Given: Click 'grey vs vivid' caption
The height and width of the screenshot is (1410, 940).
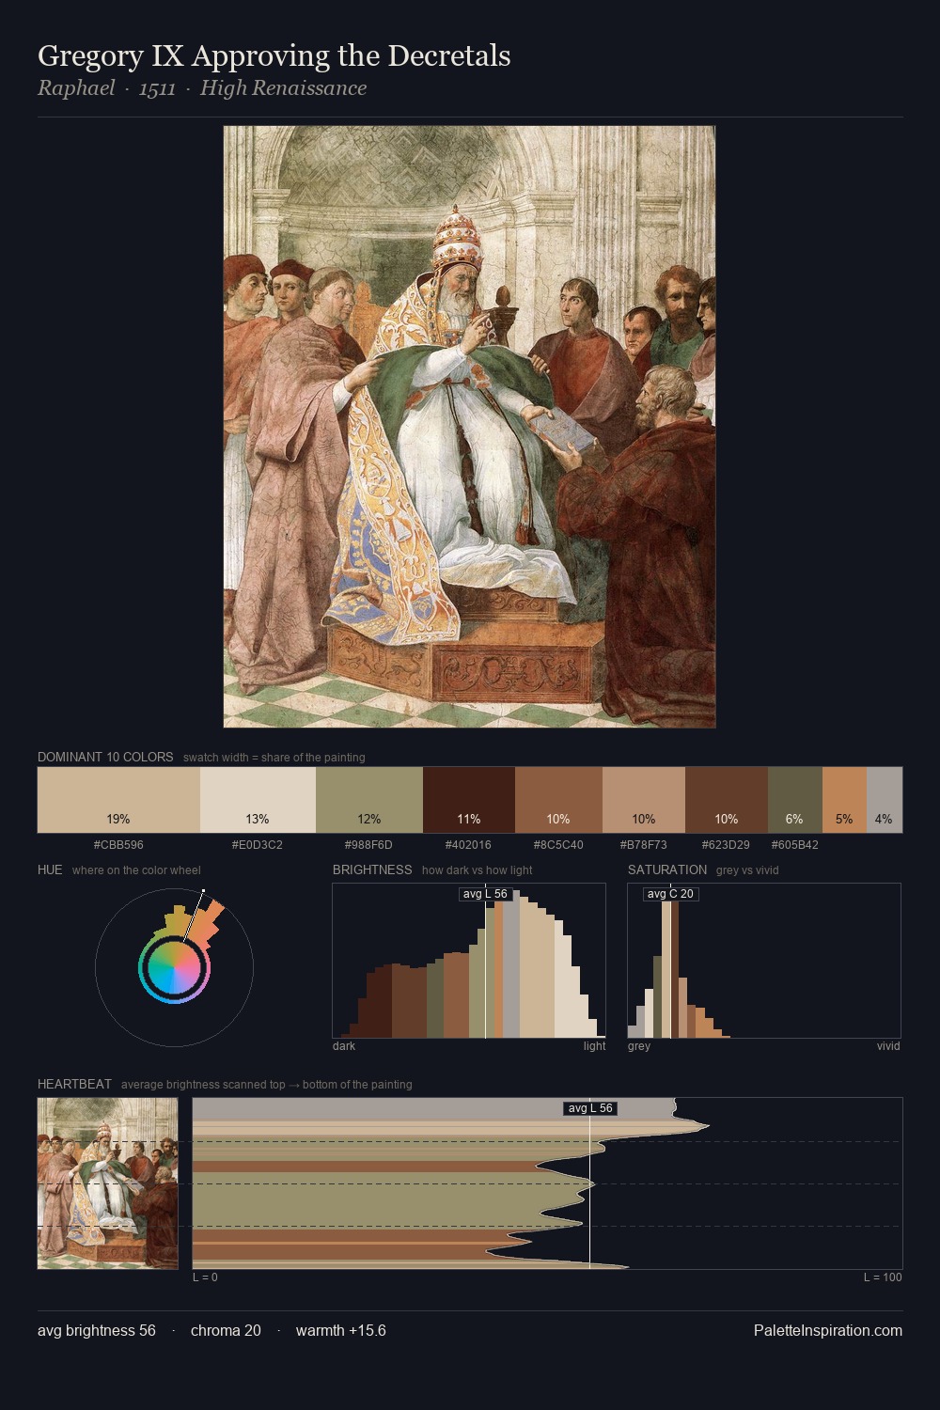Looking at the screenshot, I should click(x=747, y=869).
